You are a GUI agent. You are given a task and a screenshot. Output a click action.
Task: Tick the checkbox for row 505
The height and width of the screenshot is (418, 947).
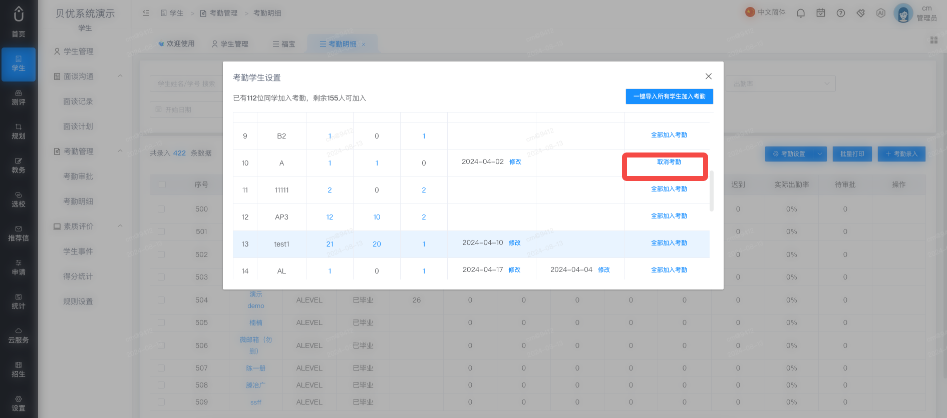pos(161,322)
